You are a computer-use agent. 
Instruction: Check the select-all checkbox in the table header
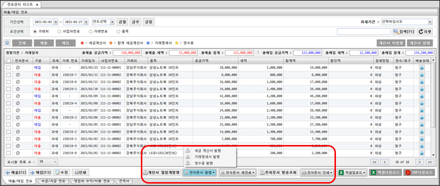click(8, 61)
